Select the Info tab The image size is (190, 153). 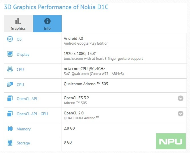click(x=47, y=24)
